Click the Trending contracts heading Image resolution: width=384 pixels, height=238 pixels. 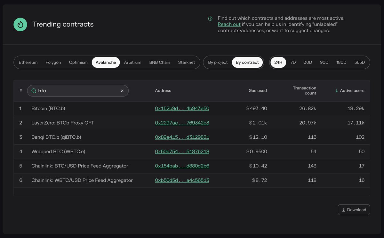pyautogui.click(x=63, y=24)
